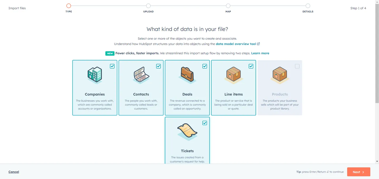The width and height of the screenshot is (379, 179).
Task: Click the page vertical scrollbar thumb
Action: [x=377, y=54]
